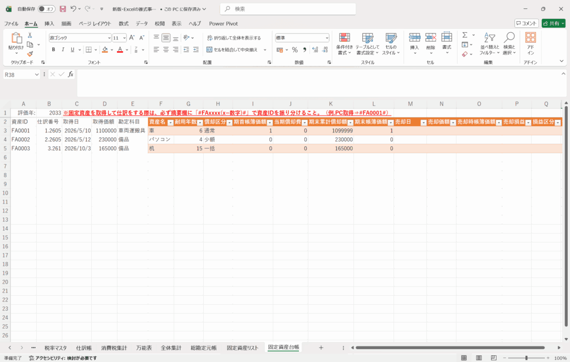Click the red font color swatch
Viewport: 570px width, 362px height.
tap(120, 49)
